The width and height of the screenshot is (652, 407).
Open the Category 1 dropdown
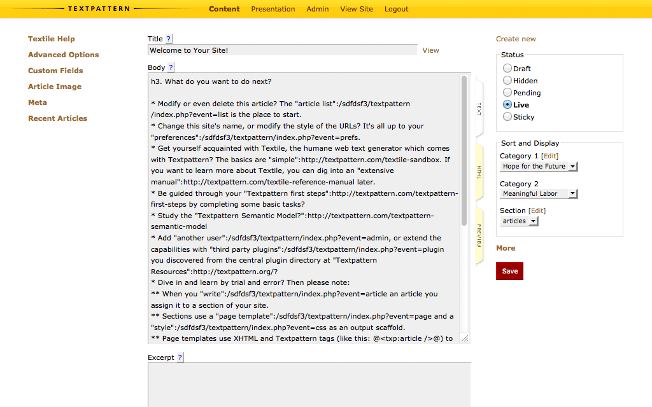pos(539,166)
